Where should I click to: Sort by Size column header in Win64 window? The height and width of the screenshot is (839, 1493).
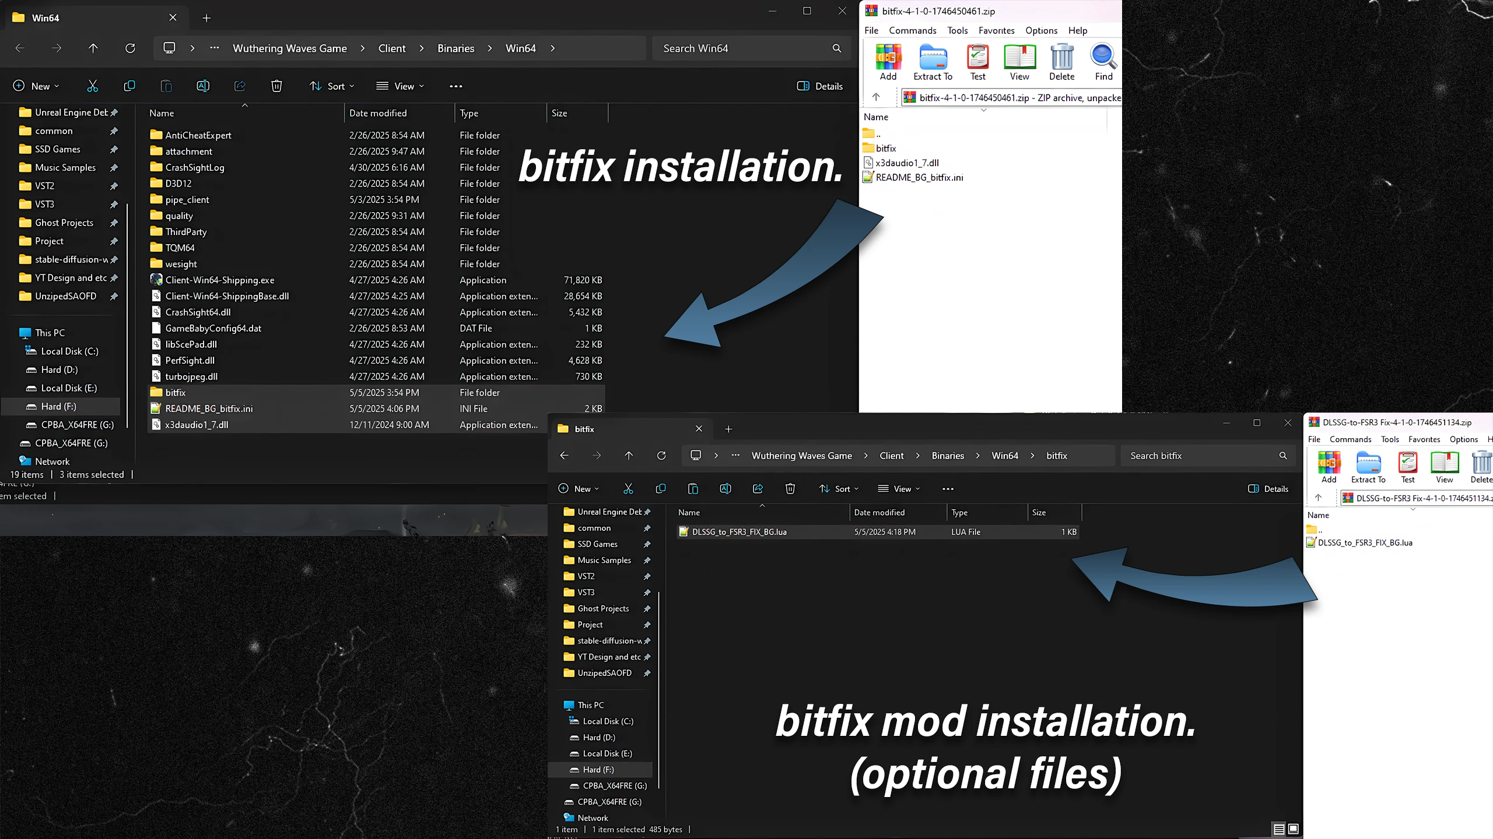coord(559,113)
